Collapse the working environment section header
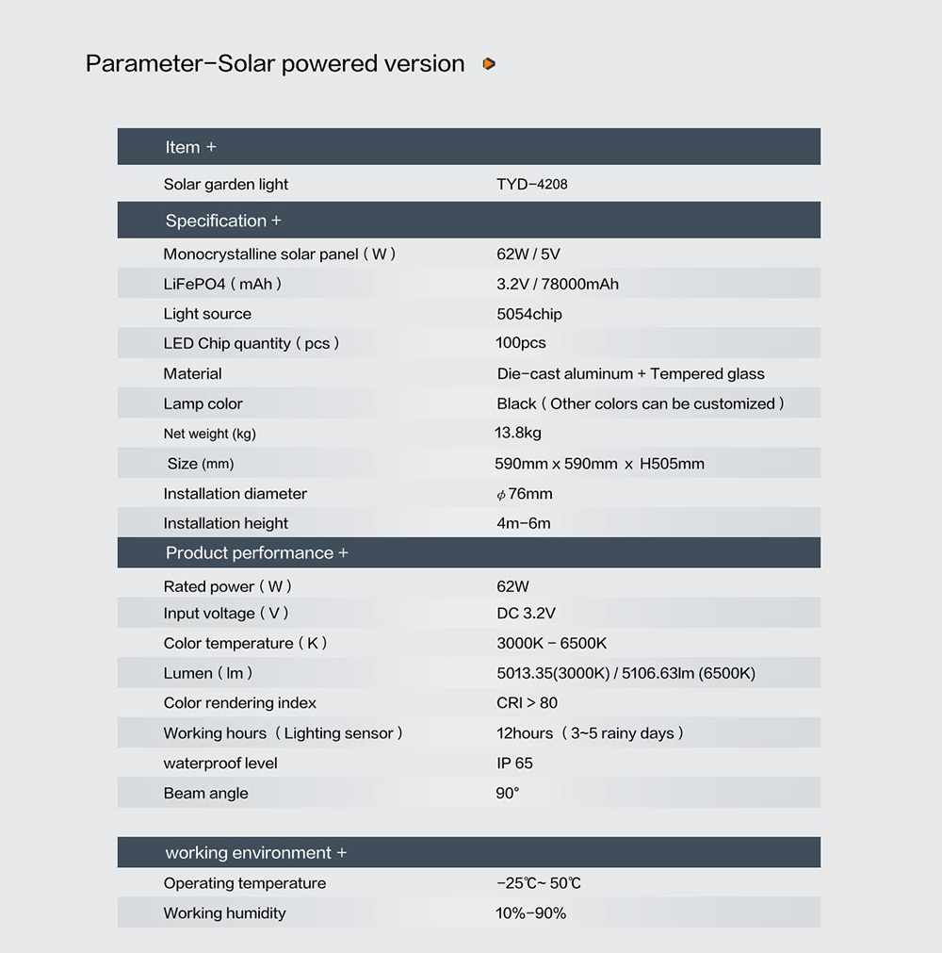Image resolution: width=942 pixels, height=953 pixels. click(255, 853)
